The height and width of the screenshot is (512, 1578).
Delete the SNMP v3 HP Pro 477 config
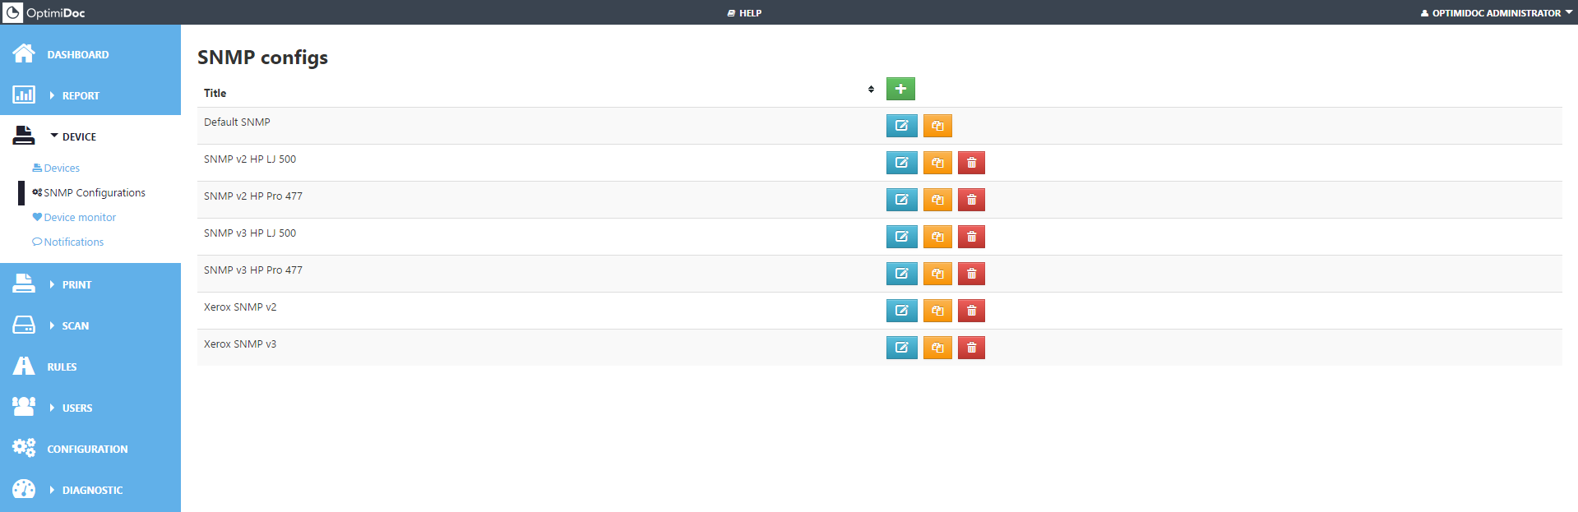point(971,274)
